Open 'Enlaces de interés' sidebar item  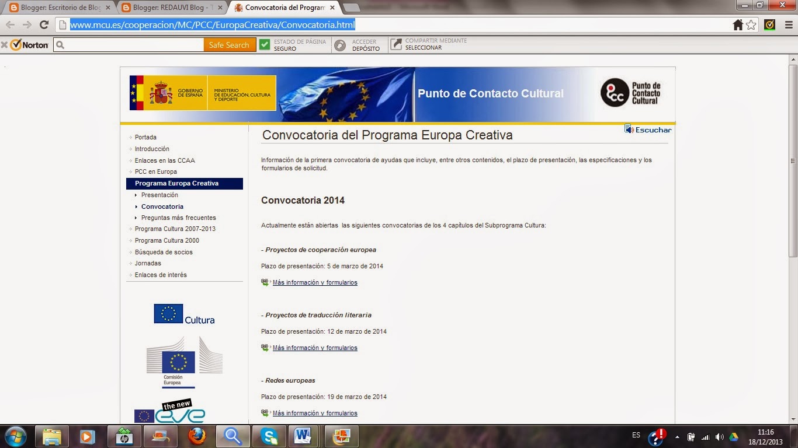tap(161, 275)
